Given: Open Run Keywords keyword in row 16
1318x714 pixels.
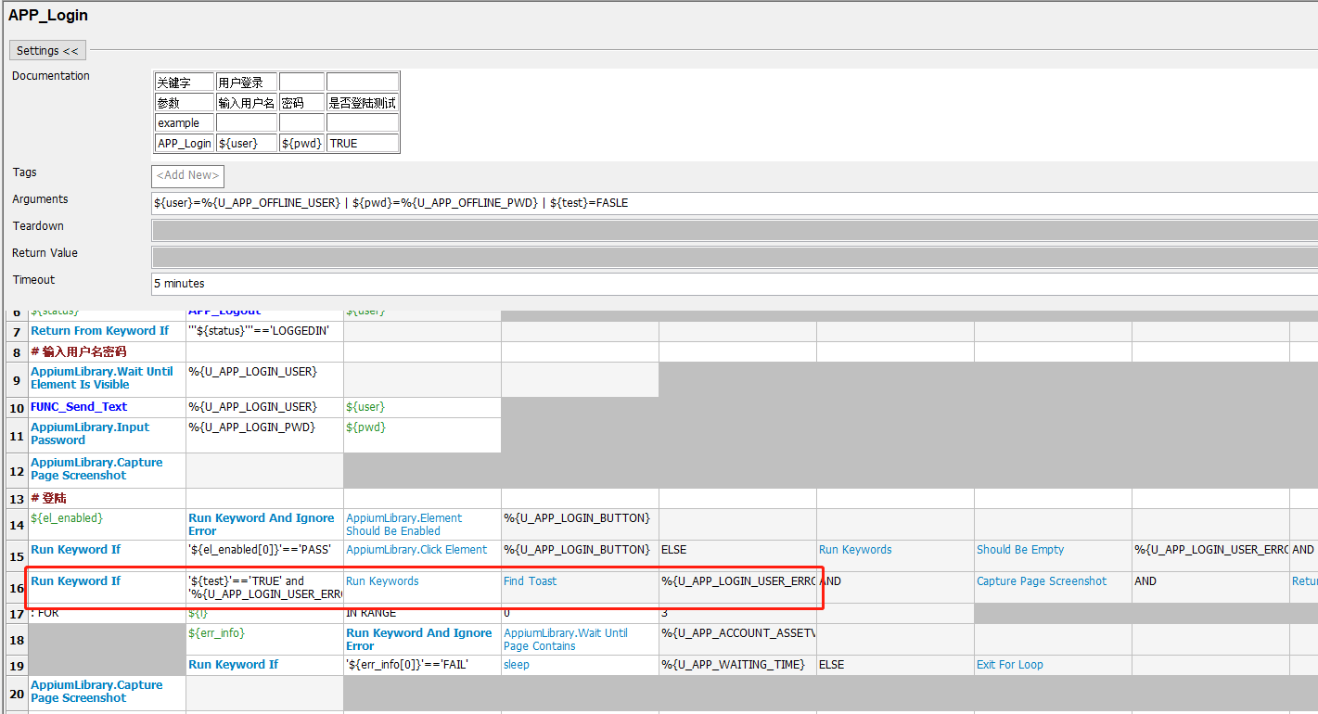Looking at the screenshot, I should tap(384, 580).
